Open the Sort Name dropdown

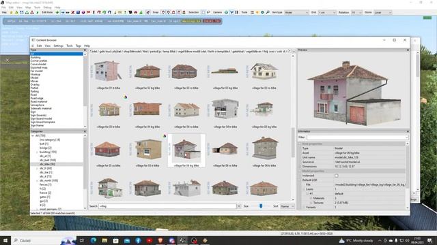287,206
